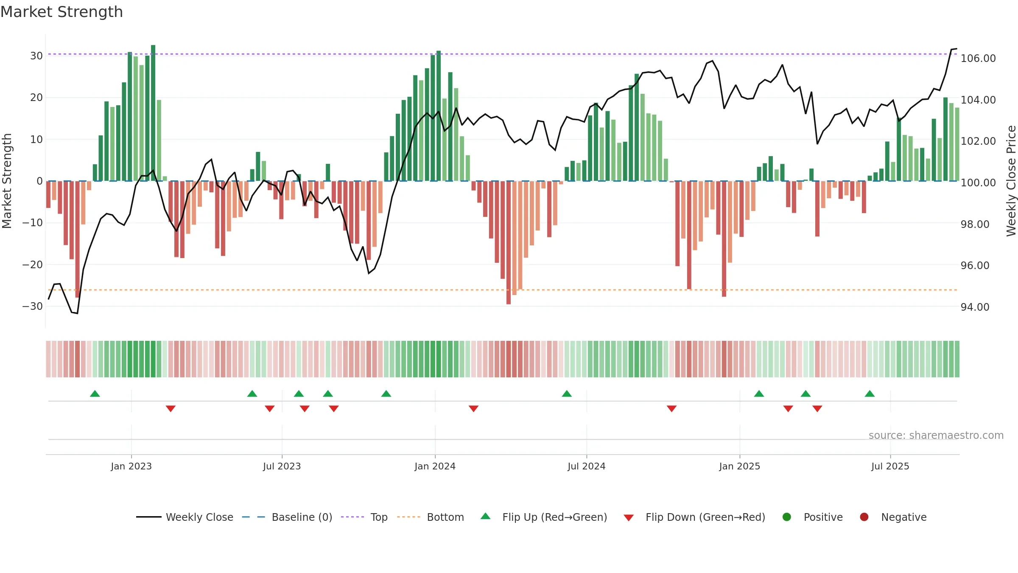This screenshot has width=1018, height=573.
Task: Click the −10 tick on left axis
Action: click(33, 222)
